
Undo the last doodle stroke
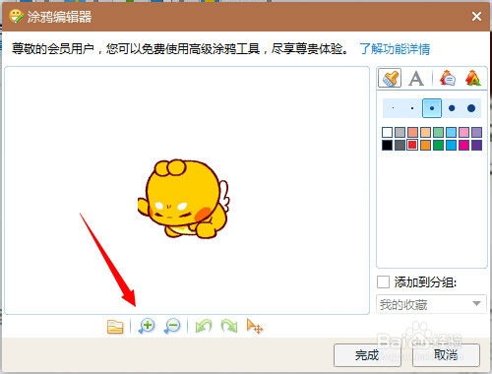point(204,327)
